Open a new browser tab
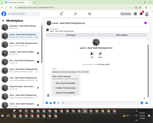The height and width of the screenshot is (123, 153). pyautogui.click(x=35, y=2)
